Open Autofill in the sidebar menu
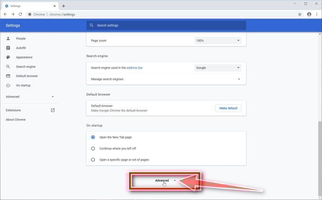The height and width of the screenshot is (200, 322). 21,48
